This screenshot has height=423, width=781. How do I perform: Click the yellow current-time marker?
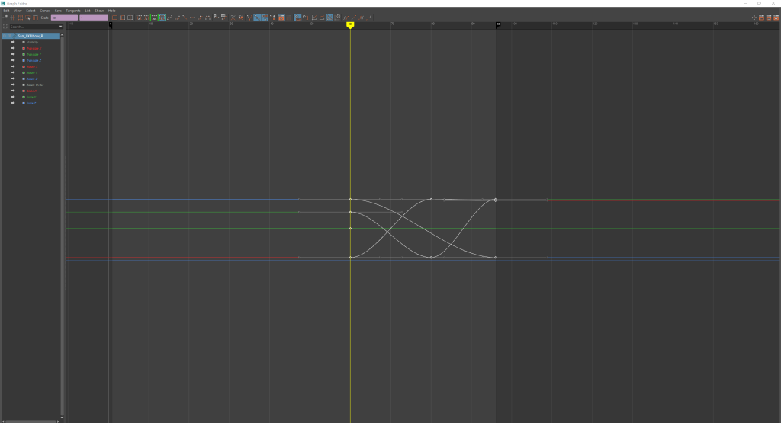click(350, 25)
